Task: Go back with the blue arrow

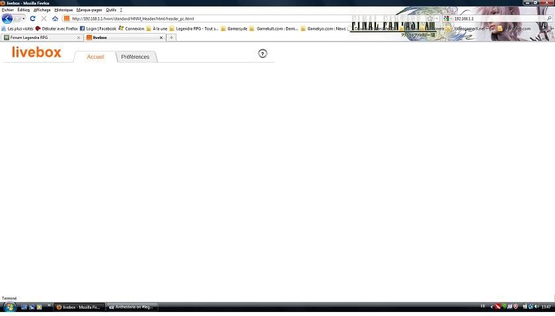Action: coord(7,18)
